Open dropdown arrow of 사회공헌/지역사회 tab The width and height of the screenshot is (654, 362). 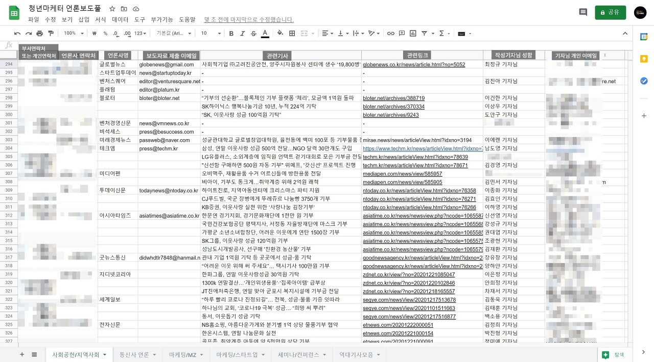(x=105, y=354)
